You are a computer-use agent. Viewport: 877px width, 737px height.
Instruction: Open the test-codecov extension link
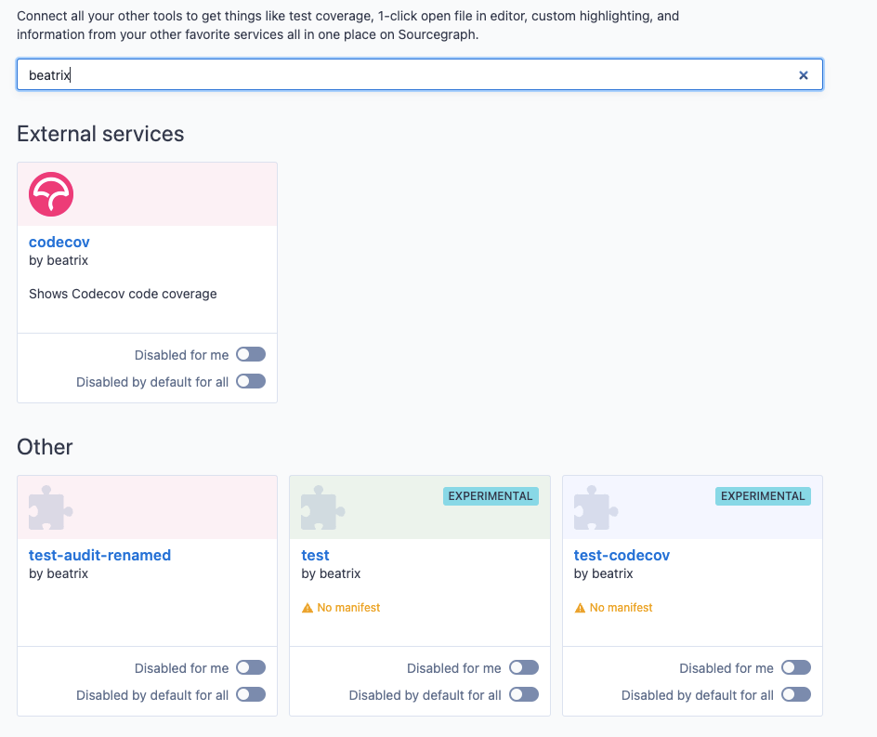[622, 555]
